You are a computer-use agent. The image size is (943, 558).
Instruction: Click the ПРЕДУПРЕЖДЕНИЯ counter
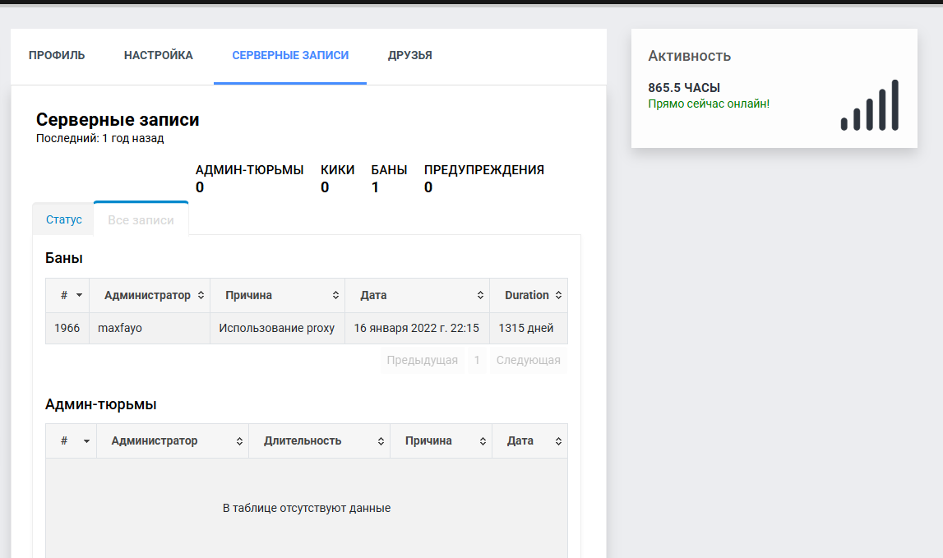(x=483, y=178)
